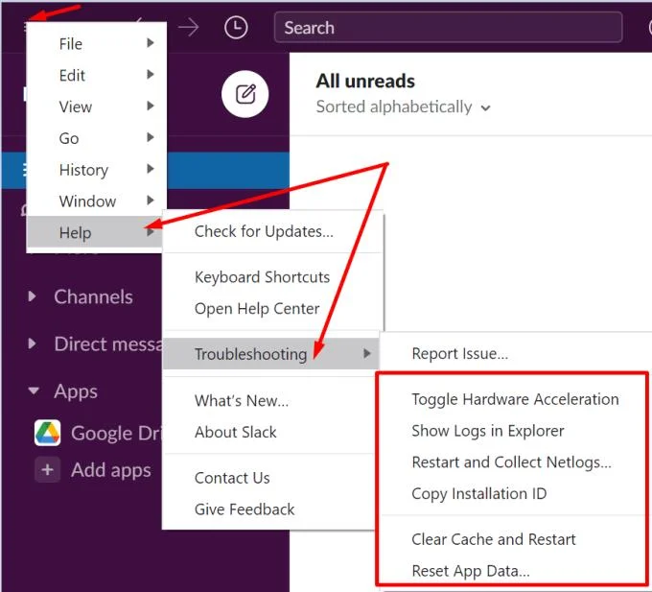Click in the Search field

click(x=448, y=28)
